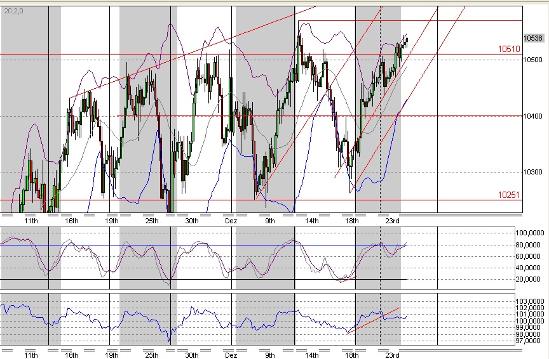The image size is (549, 359).
Task: Click 23rd on the bottom-most time axis
Action: point(393,355)
